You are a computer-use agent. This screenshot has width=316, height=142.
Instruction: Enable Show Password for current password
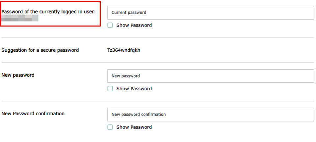pyautogui.click(x=110, y=25)
